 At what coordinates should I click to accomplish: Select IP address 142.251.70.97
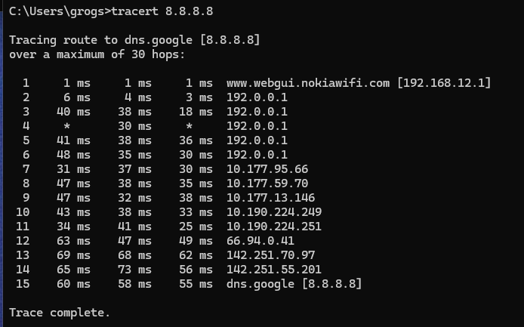(x=270, y=255)
